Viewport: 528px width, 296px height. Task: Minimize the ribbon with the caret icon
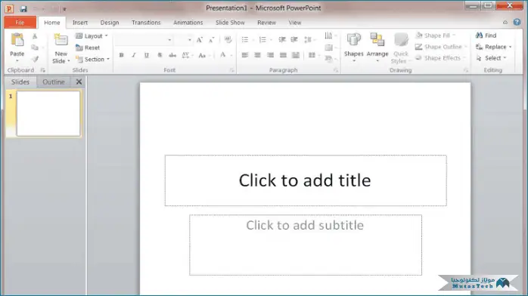[505, 23]
